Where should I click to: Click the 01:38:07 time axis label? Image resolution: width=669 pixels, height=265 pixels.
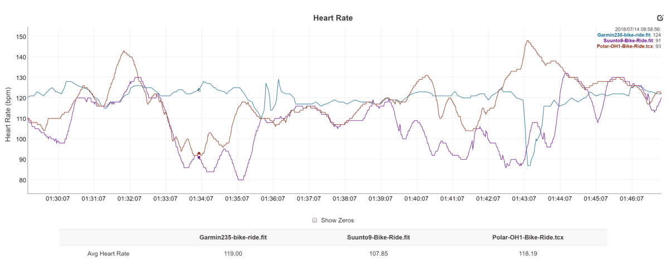tap(345, 199)
